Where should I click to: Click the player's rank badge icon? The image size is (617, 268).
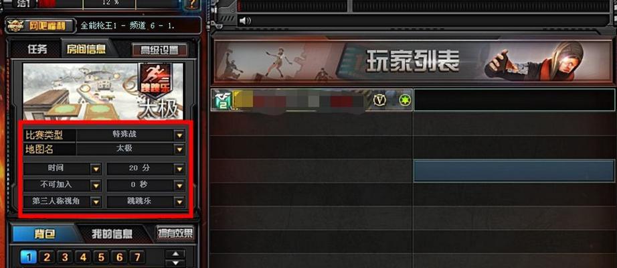pyautogui.click(x=221, y=100)
